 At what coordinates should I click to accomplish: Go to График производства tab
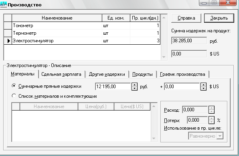182,75
